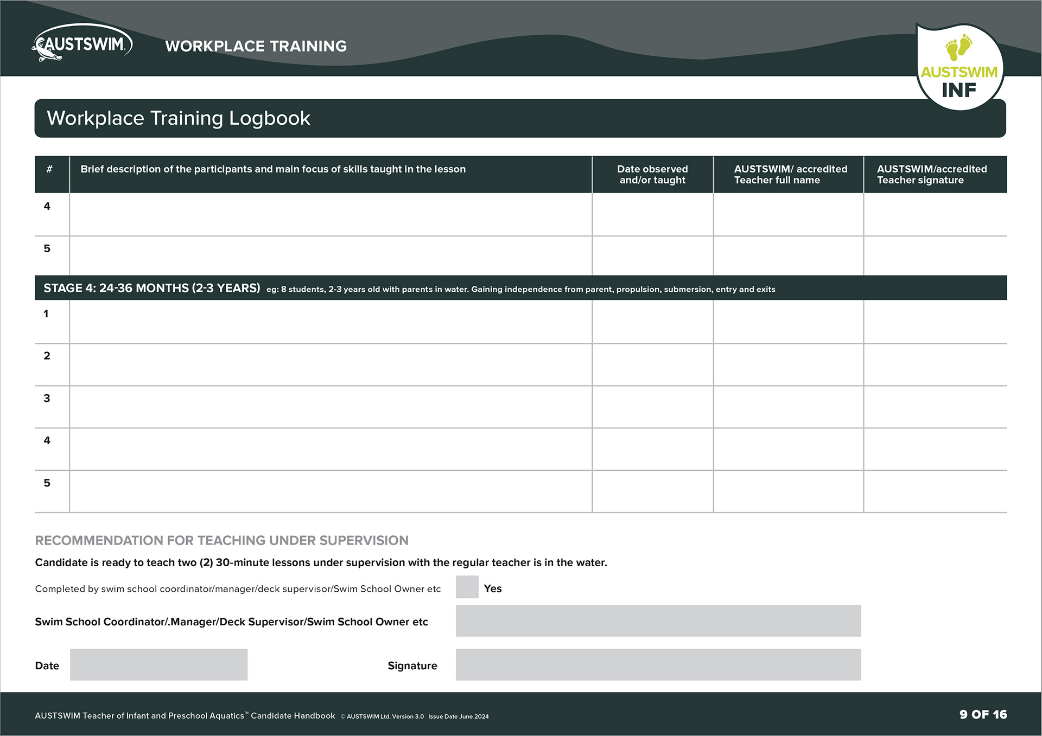Click the Stage 4 row 3 description cell
1042x736 pixels.
point(331,407)
